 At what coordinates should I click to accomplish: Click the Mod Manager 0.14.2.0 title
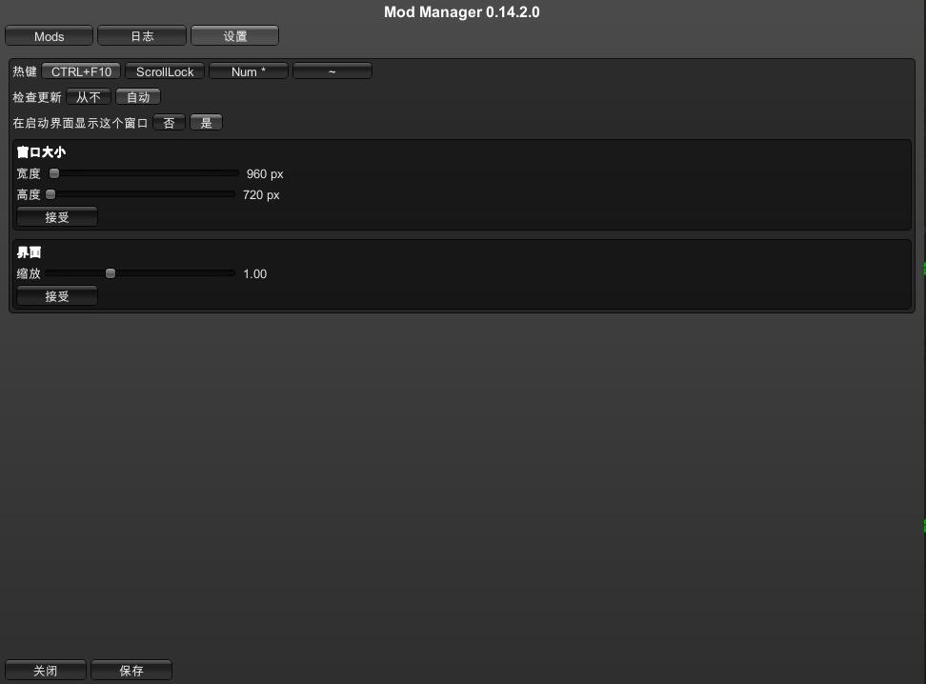(462, 12)
